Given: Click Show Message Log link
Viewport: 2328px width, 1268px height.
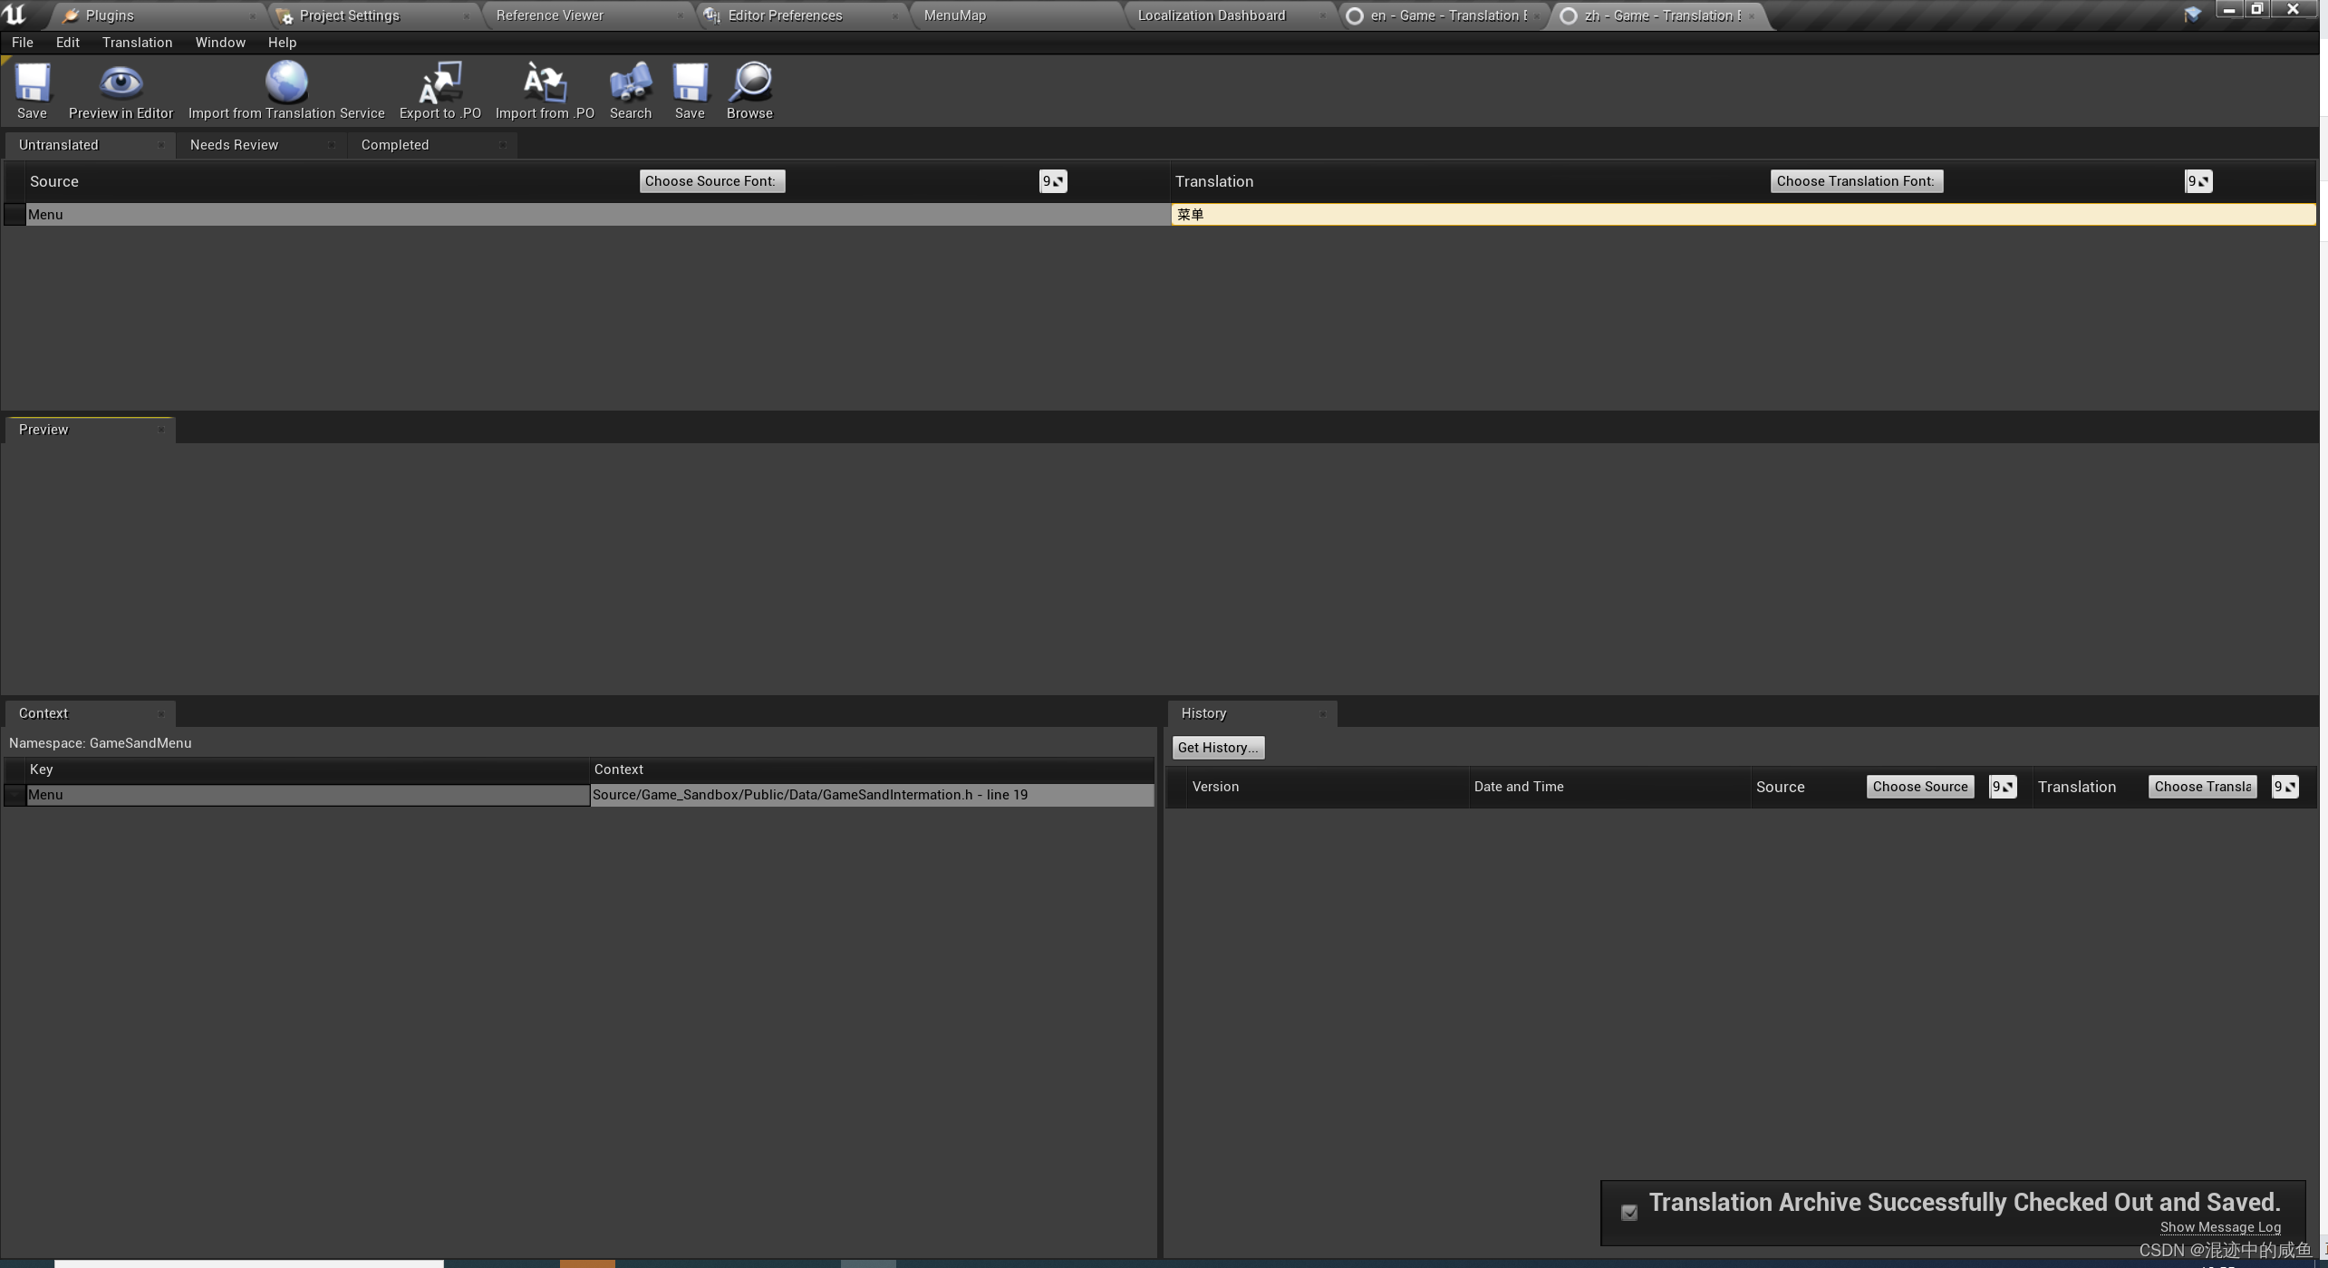Looking at the screenshot, I should [2220, 1227].
